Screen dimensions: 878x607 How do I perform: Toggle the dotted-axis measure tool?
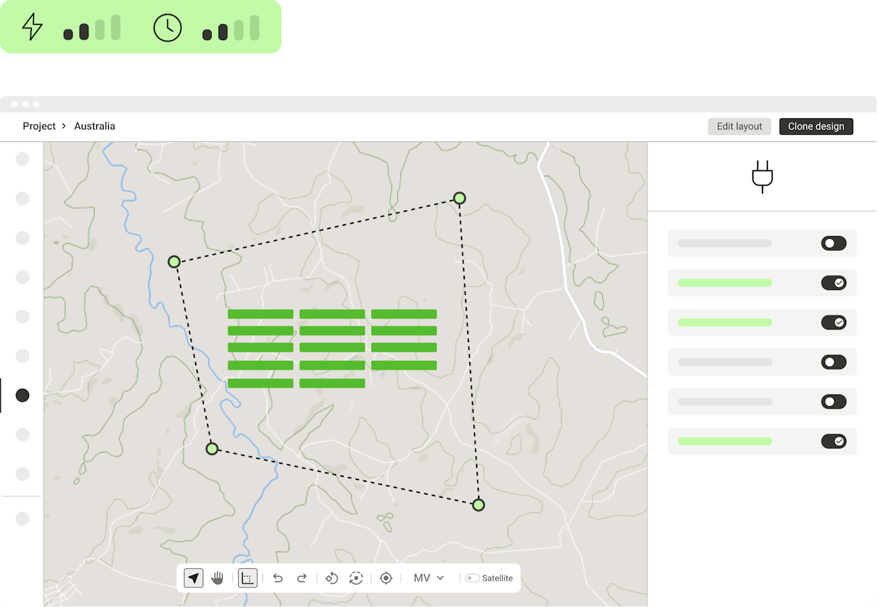click(x=248, y=578)
